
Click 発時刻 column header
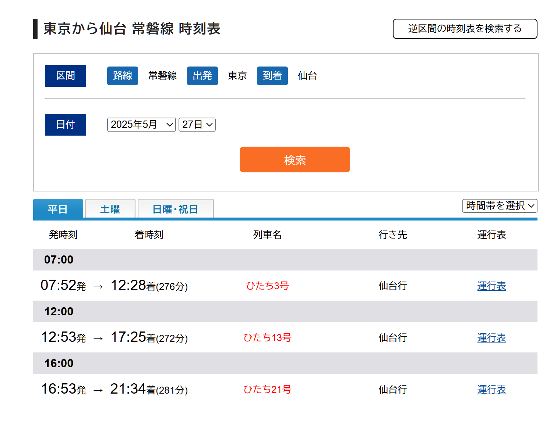click(63, 235)
